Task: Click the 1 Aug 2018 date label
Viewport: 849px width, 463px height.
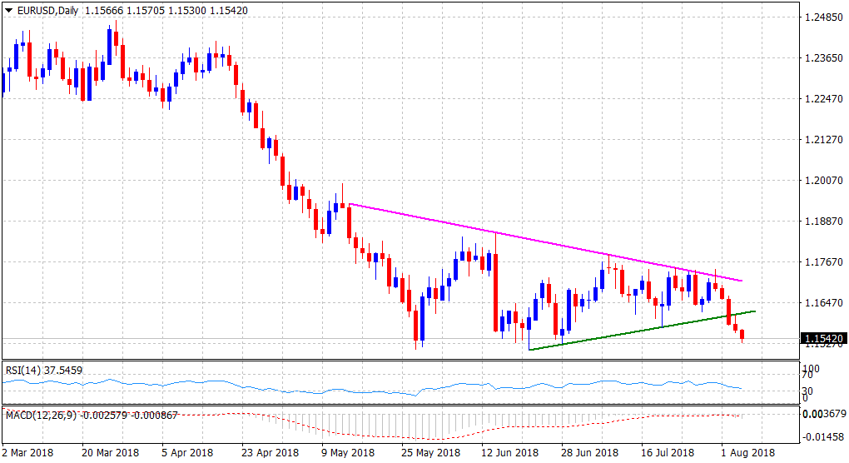Action: pyautogui.click(x=746, y=452)
